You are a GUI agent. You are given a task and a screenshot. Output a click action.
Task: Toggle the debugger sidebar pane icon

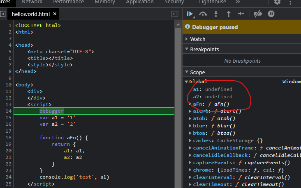click(175, 14)
